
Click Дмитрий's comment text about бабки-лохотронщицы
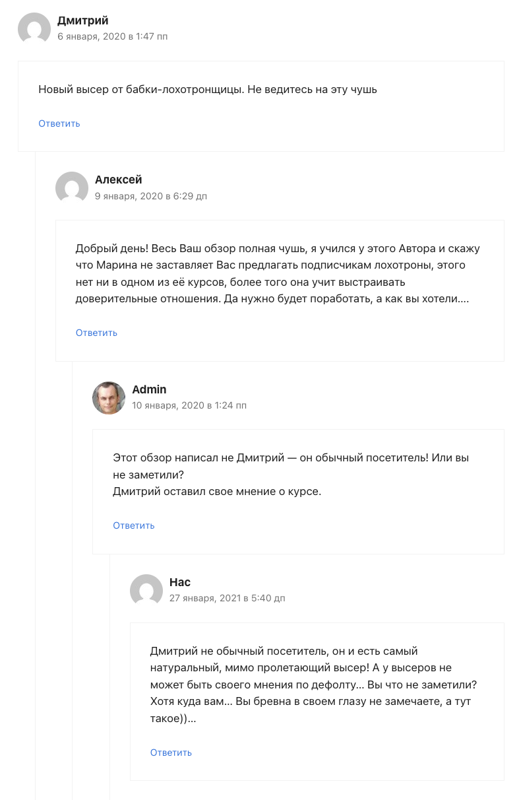[208, 89]
